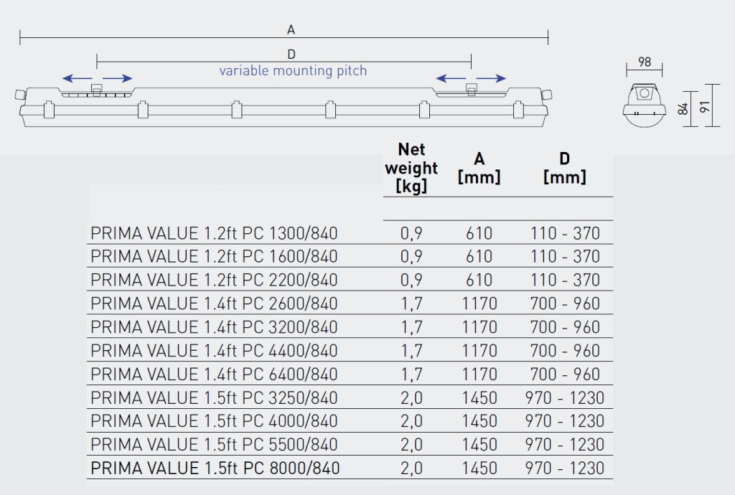Select D range 110 - 370 in 1600/840 row

tap(565, 257)
